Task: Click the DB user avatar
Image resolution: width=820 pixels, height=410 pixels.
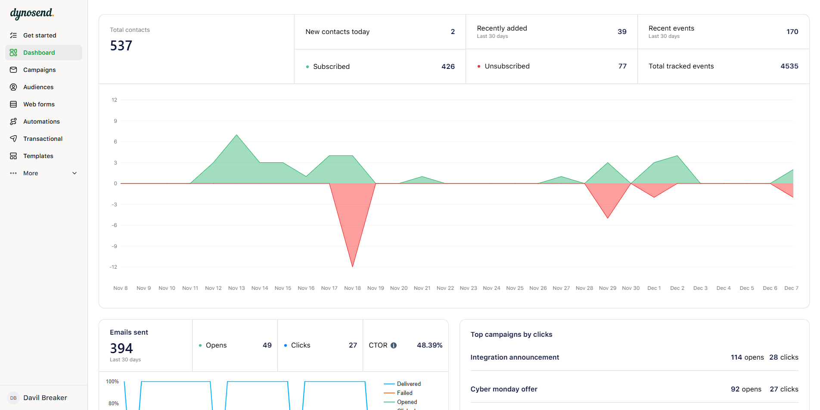Action: [13, 398]
